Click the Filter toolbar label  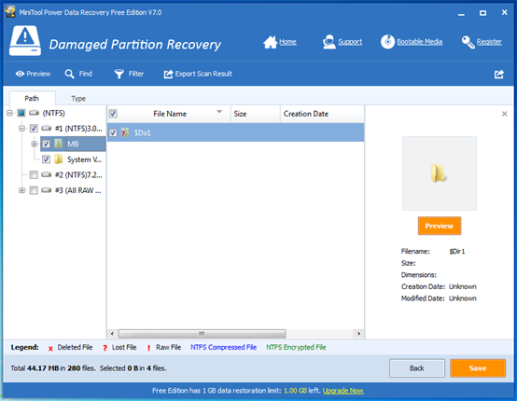[x=136, y=74]
